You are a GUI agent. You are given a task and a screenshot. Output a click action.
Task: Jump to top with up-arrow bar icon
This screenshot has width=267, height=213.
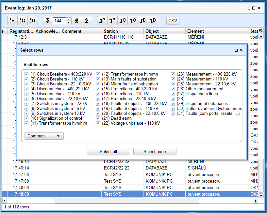point(48,21)
